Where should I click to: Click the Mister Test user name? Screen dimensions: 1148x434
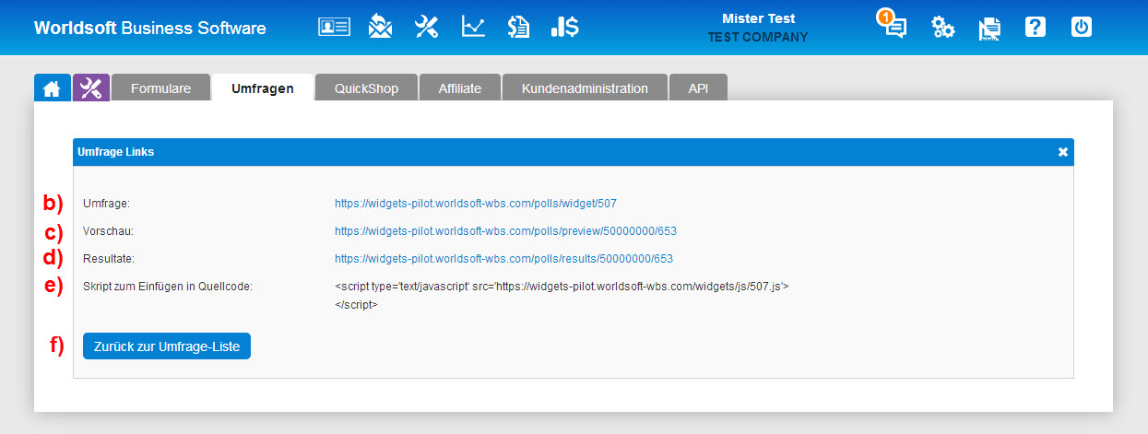pos(758,18)
